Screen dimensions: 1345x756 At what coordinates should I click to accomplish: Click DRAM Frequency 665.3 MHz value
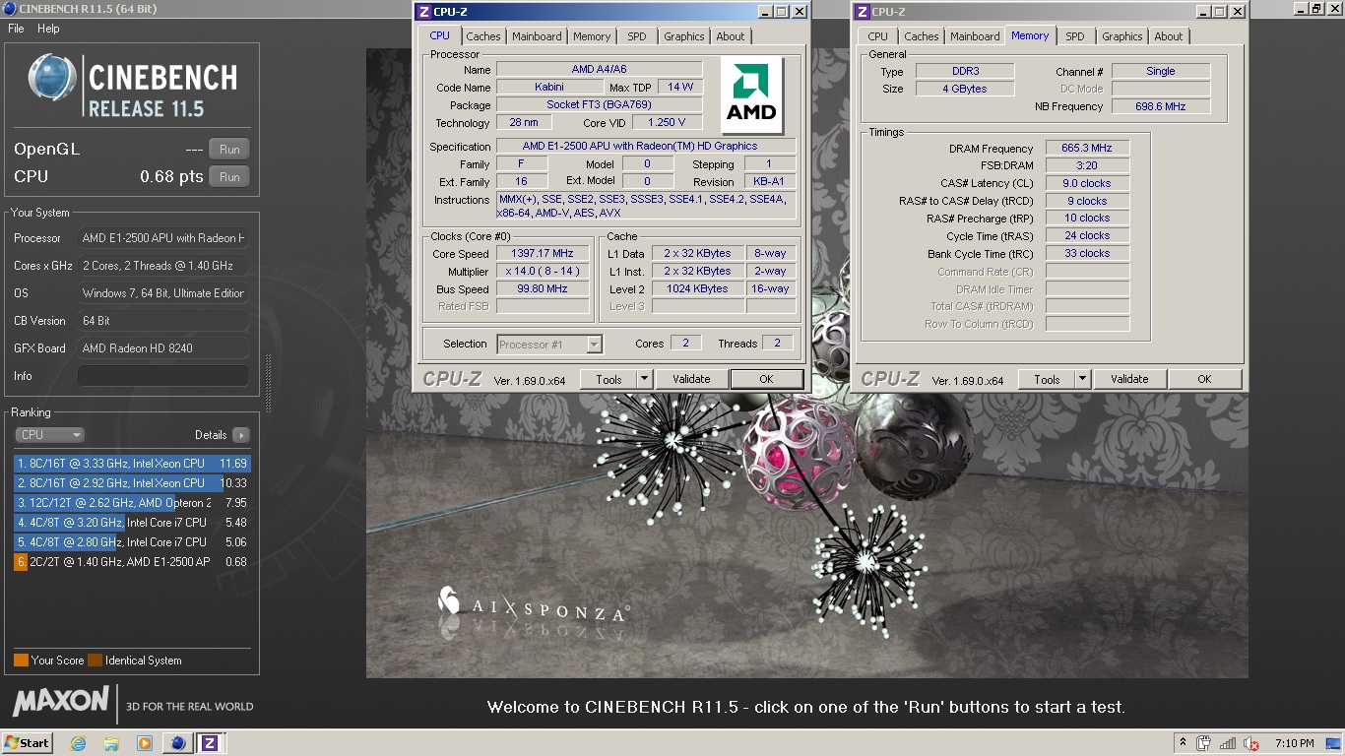[1087, 149]
